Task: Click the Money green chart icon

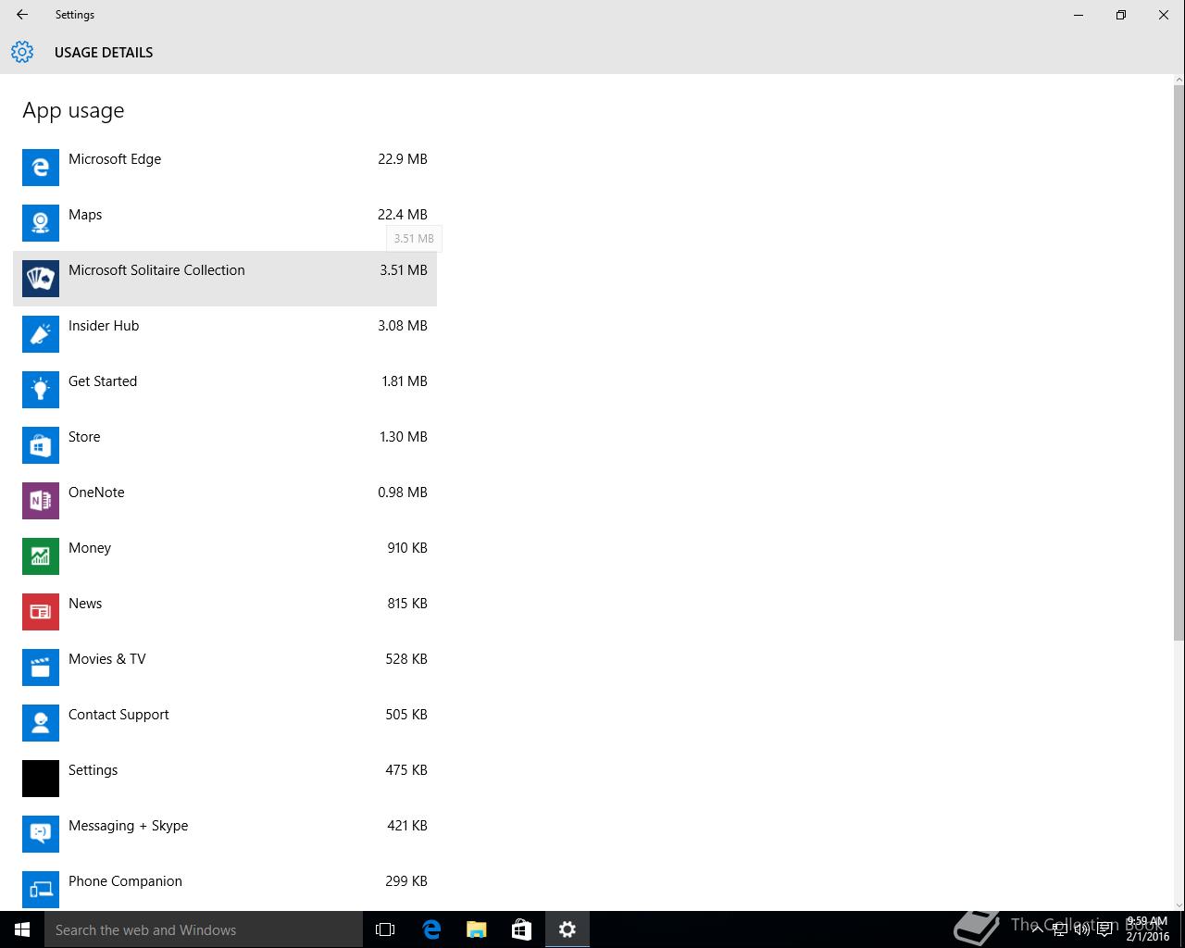Action: pos(41,556)
